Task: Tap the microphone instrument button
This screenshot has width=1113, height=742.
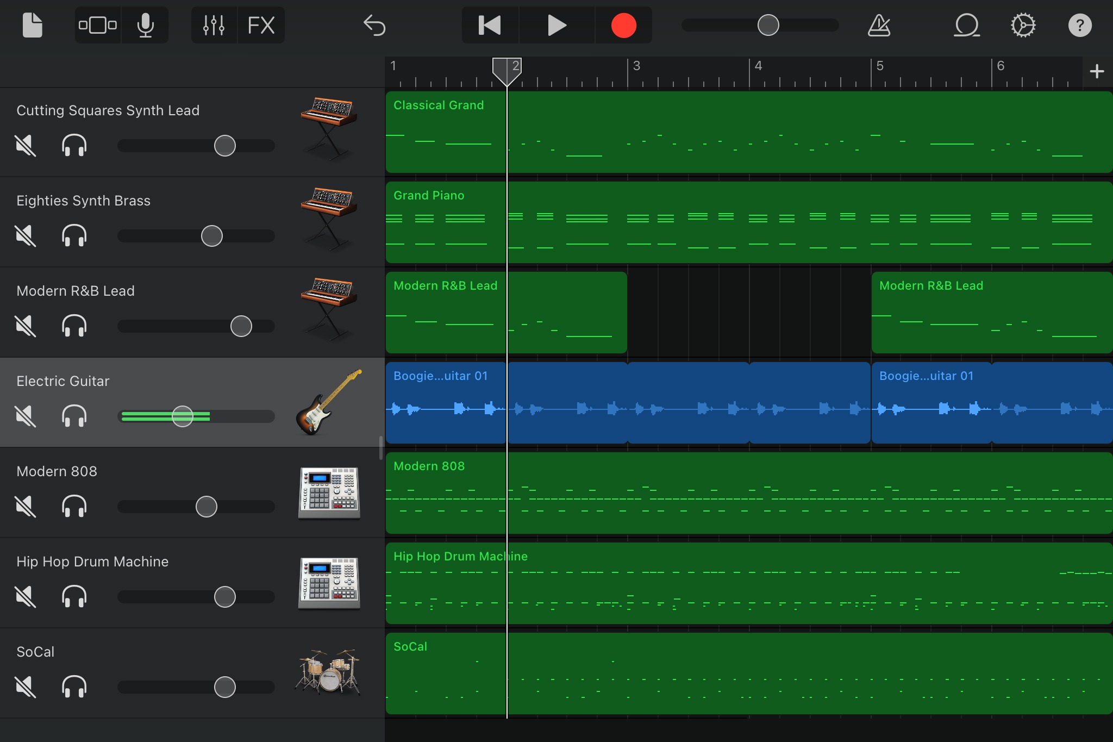Action: tap(145, 26)
